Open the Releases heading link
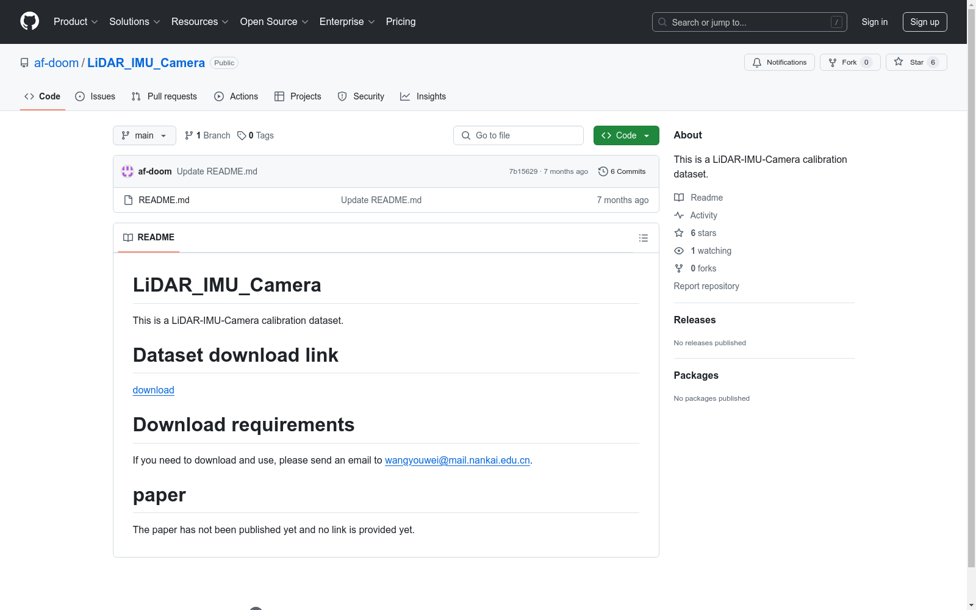 695,320
